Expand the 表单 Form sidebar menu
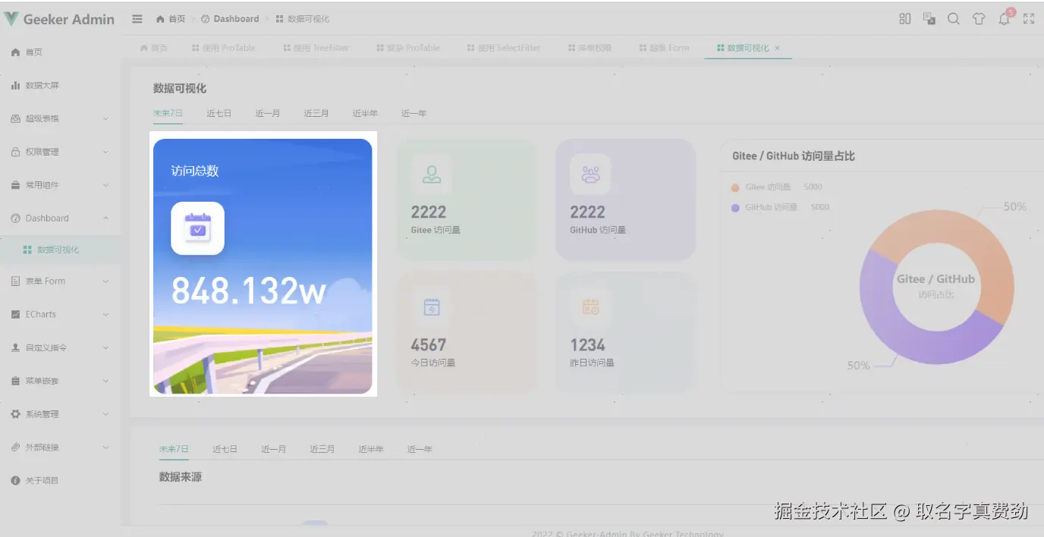Image resolution: width=1044 pixels, height=537 pixels. click(x=61, y=281)
